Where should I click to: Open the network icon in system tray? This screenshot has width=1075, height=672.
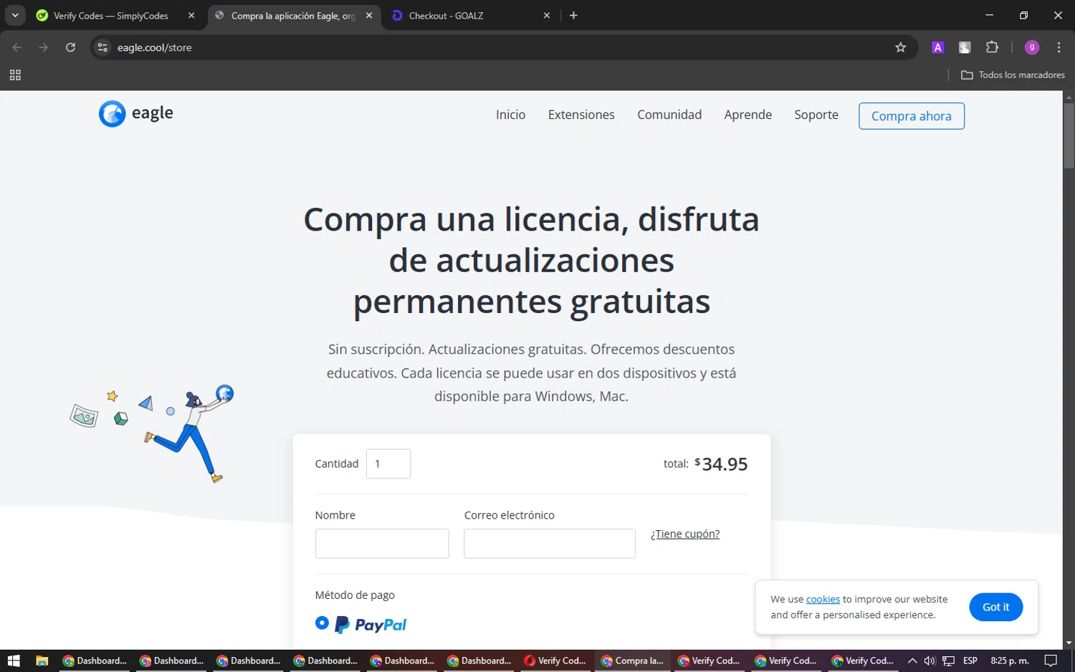[949, 661]
